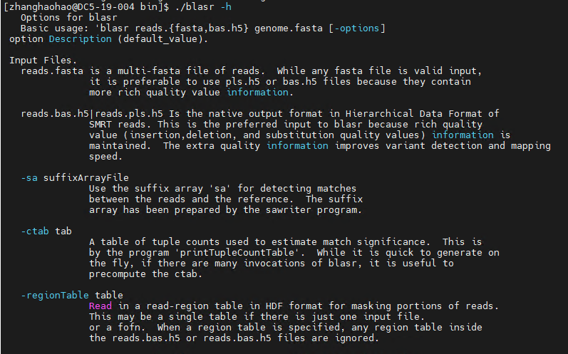The width and height of the screenshot is (568, 354).
Task: Click the magenta 'Read' word
Action: [x=100, y=306]
